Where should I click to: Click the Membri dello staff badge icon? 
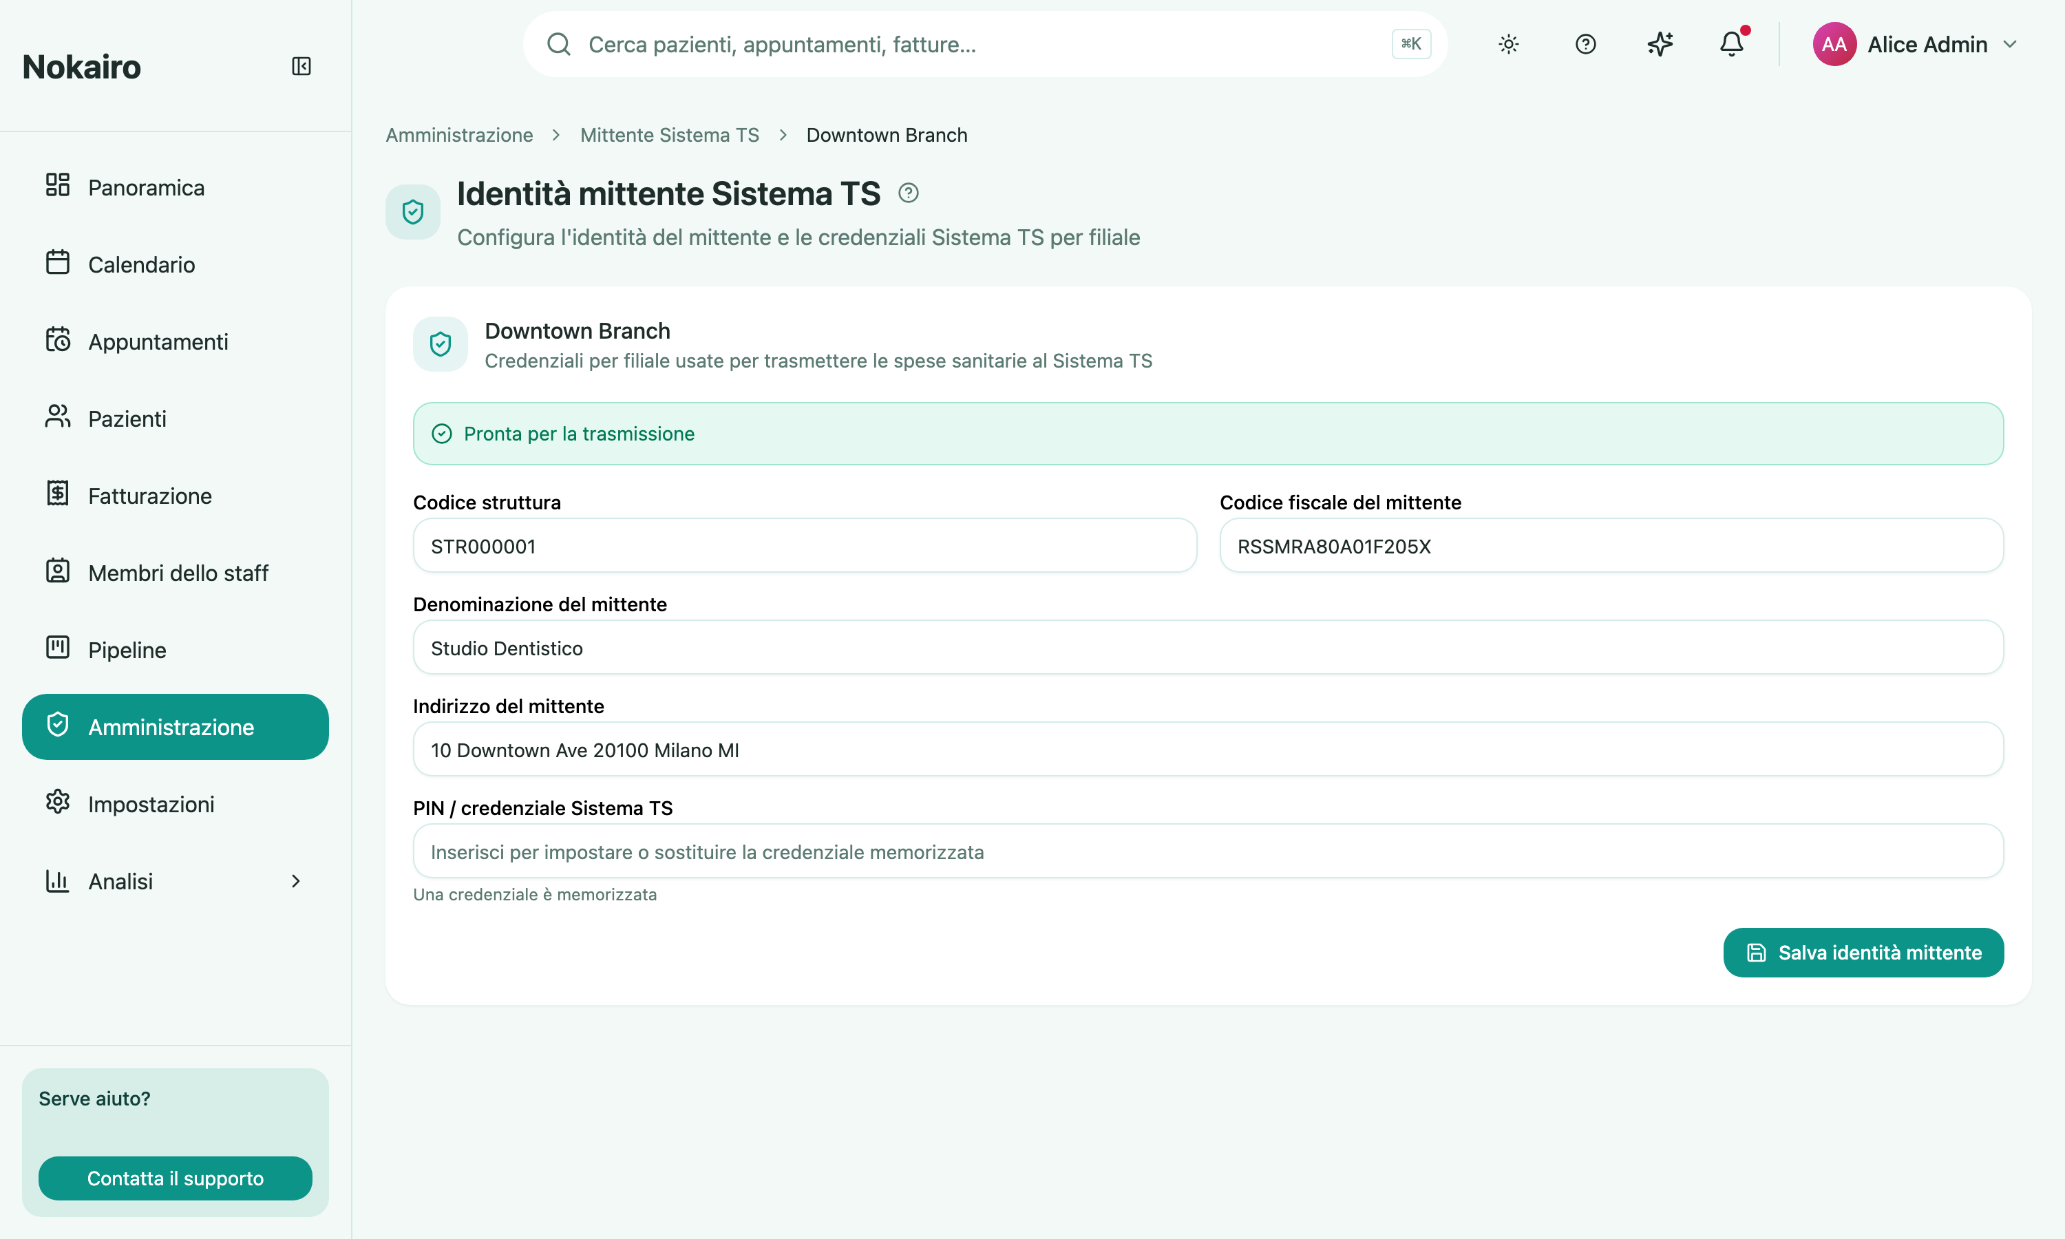[x=58, y=571]
